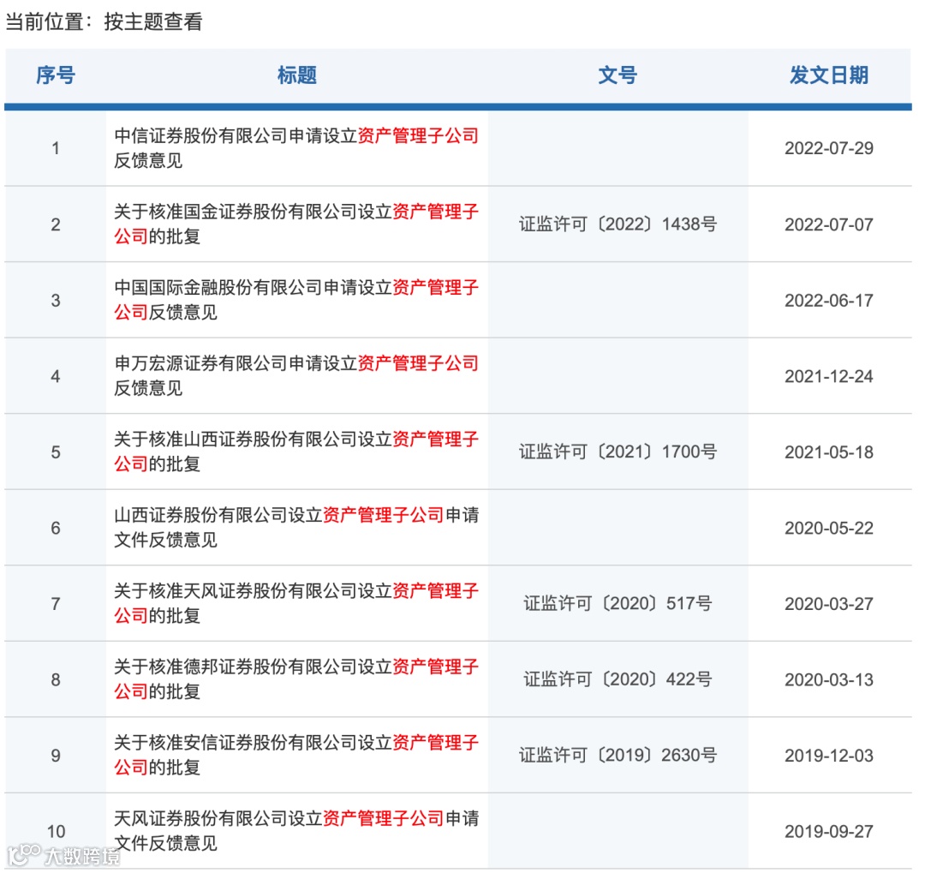This screenshot has height=873, width=925.
Task: Click date 2019-12-03
Action: tap(829, 756)
